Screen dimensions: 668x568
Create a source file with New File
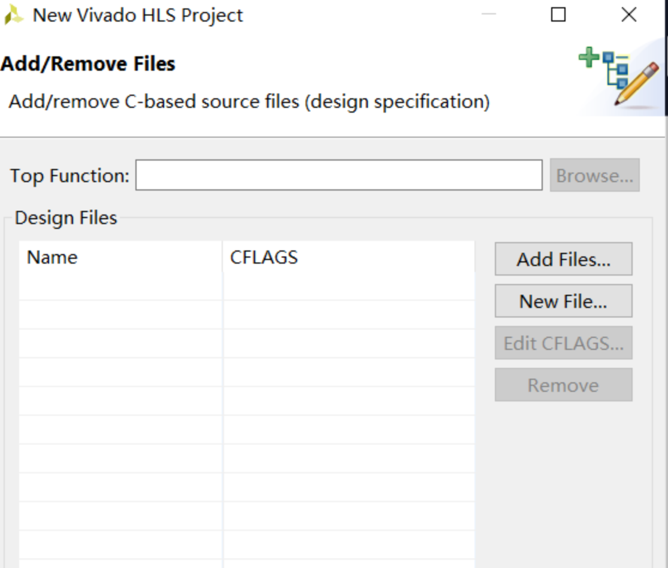[563, 301]
